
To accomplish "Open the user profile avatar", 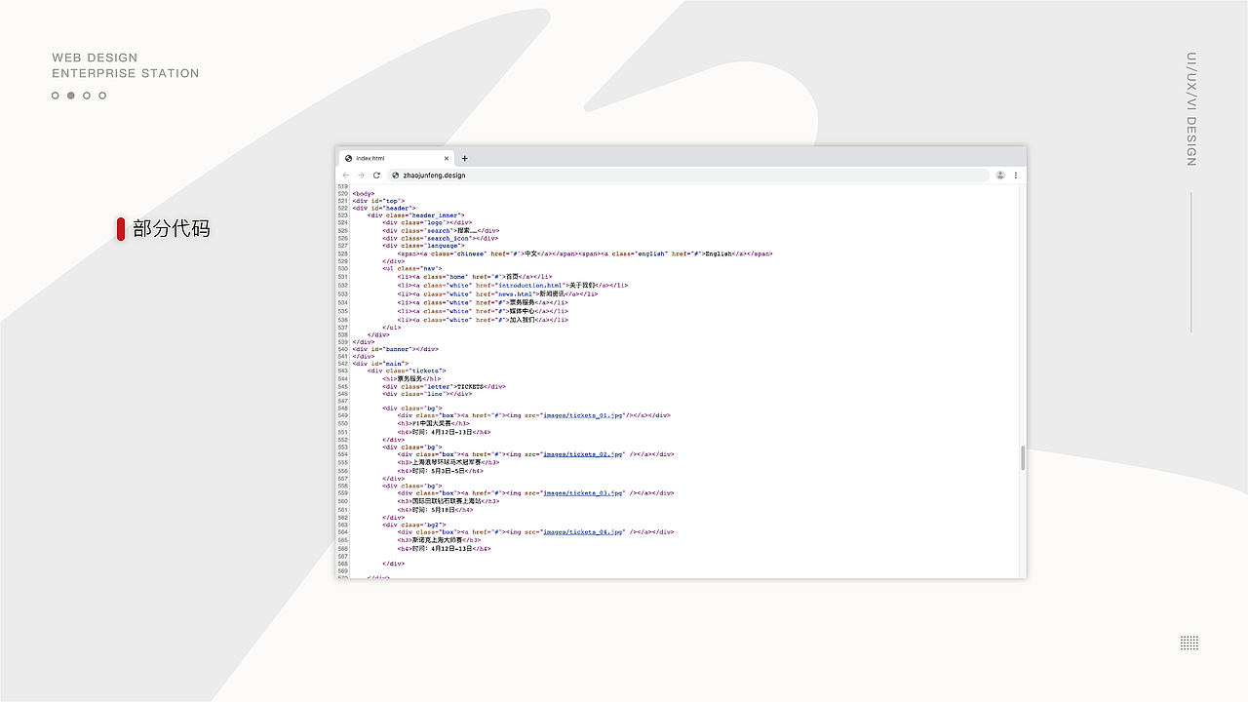I will click(x=1000, y=175).
